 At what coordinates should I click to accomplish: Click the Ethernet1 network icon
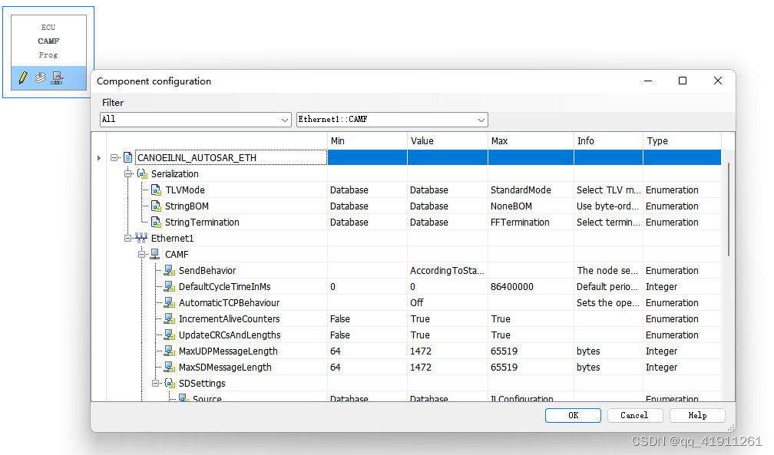141,239
